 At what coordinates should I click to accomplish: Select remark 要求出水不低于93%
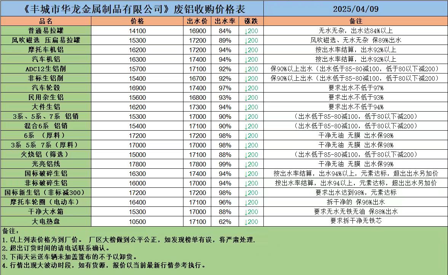(x=356, y=97)
